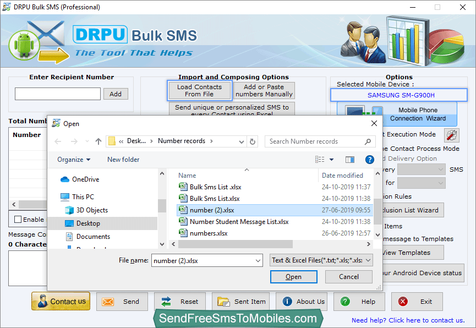The height and width of the screenshot is (328, 476).
Task: Open the 'for' duration dropdown
Action: coord(422,183)
